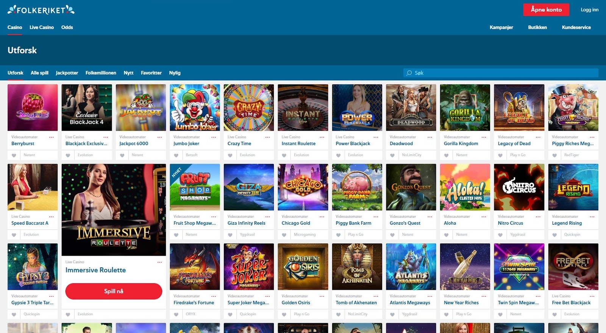Open three-dot icon on Nitro Circus
The image size is (606, 333).
pos(538,217)
